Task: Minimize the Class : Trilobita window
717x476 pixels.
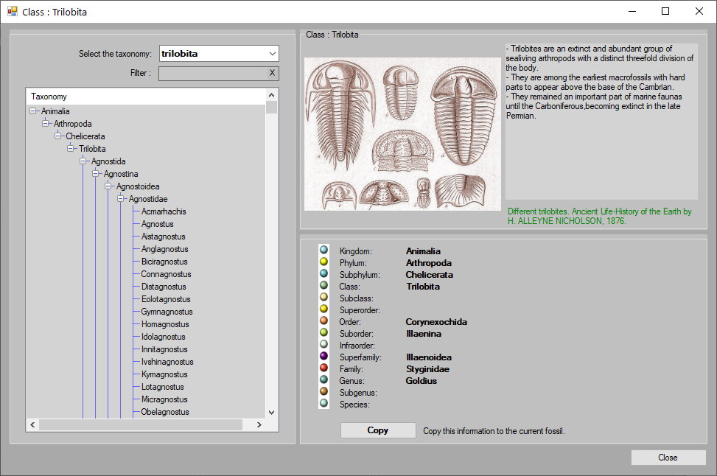Action: coord(632,12)
